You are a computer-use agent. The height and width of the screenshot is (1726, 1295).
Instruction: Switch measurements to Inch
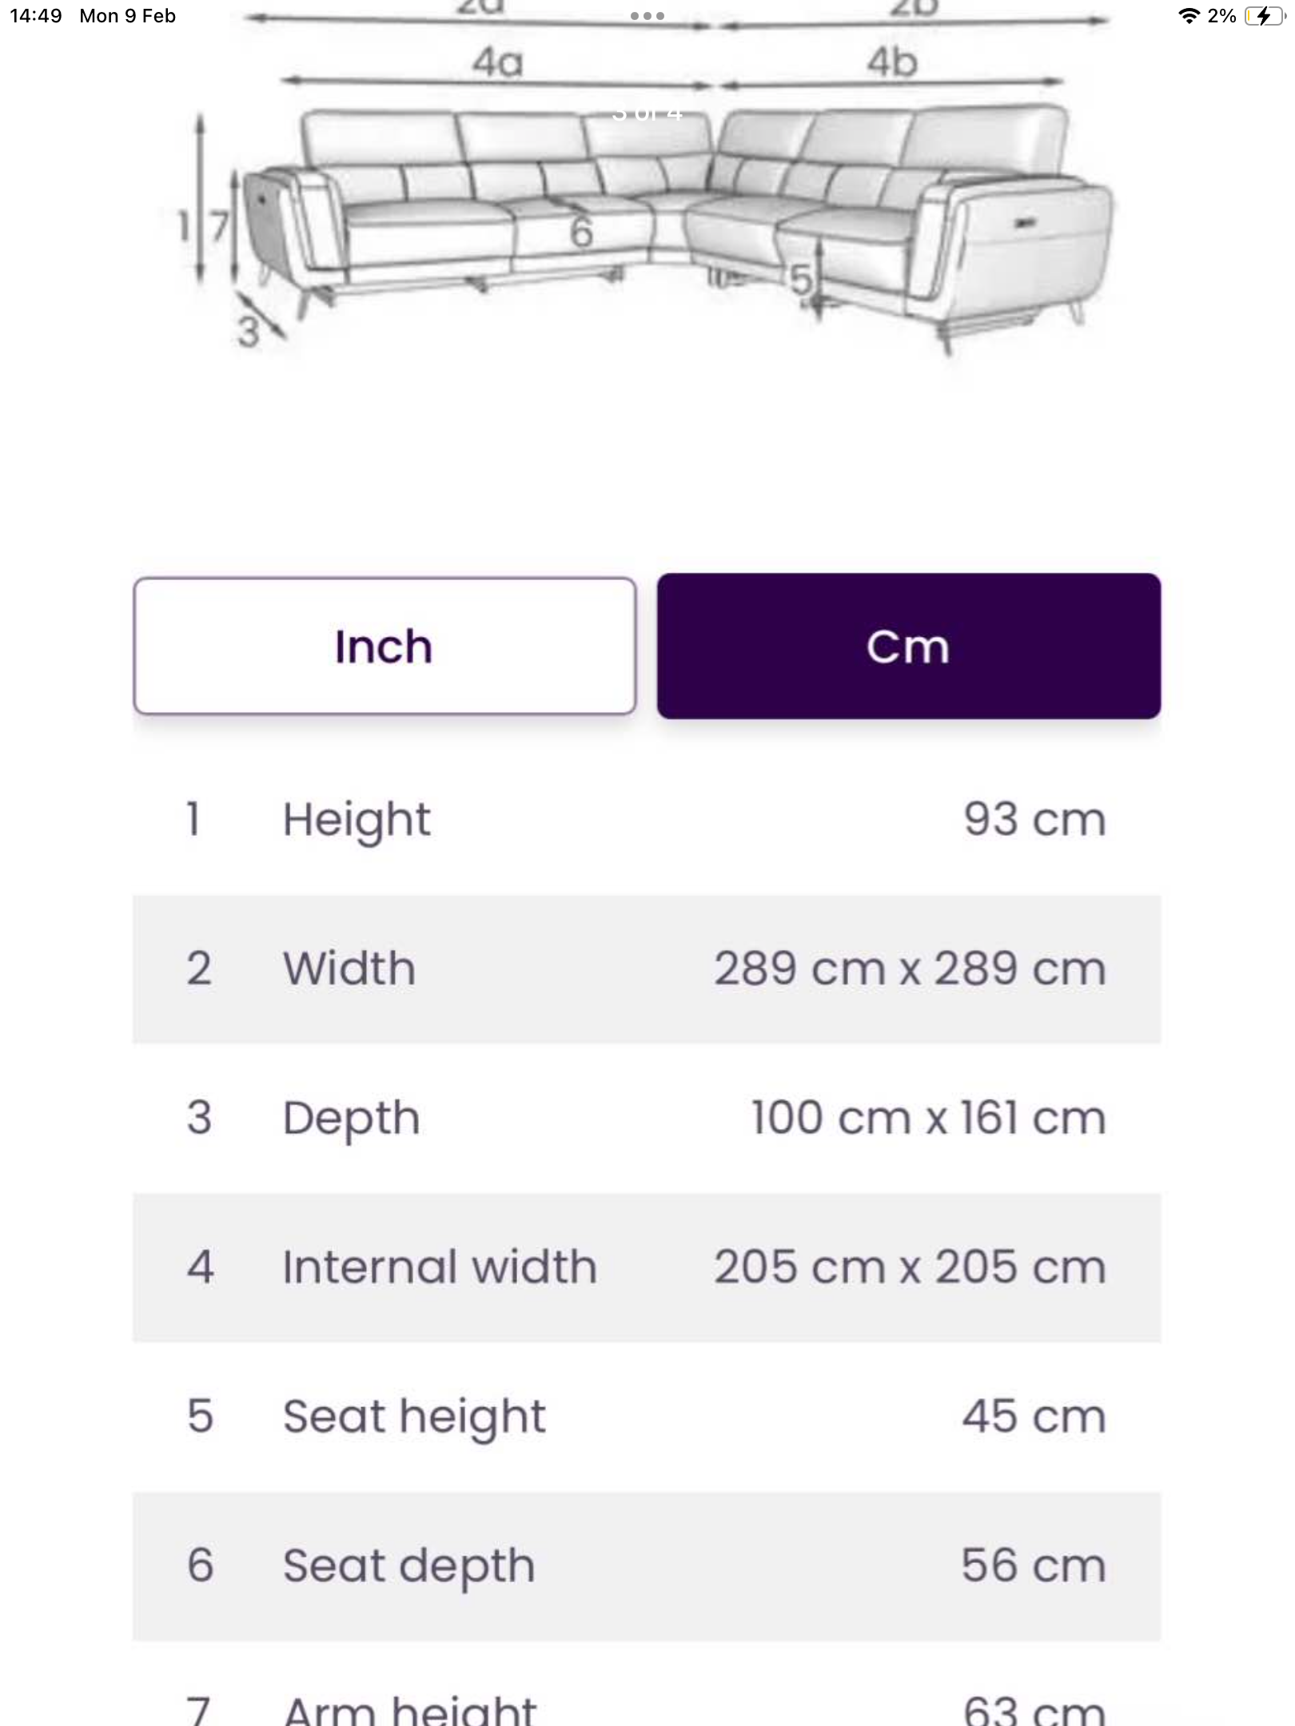385,646
